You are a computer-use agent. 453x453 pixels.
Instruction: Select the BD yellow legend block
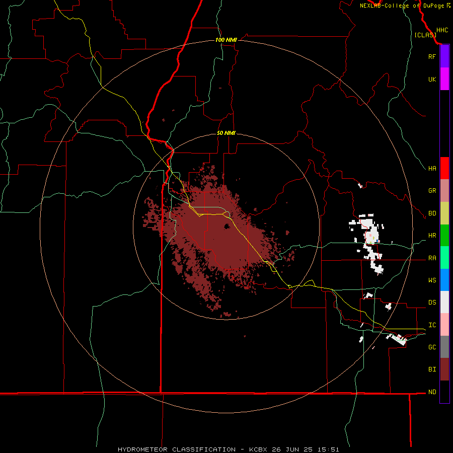click(x=444, y=213)
